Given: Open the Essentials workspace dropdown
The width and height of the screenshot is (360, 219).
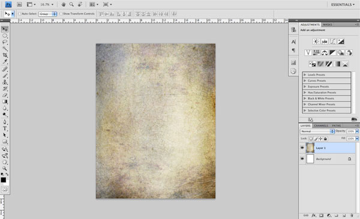Looking at the screenshot, I should pos(343,5).
